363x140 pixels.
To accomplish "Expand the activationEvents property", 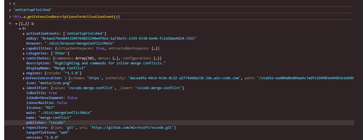I will (x=24, y=34).
